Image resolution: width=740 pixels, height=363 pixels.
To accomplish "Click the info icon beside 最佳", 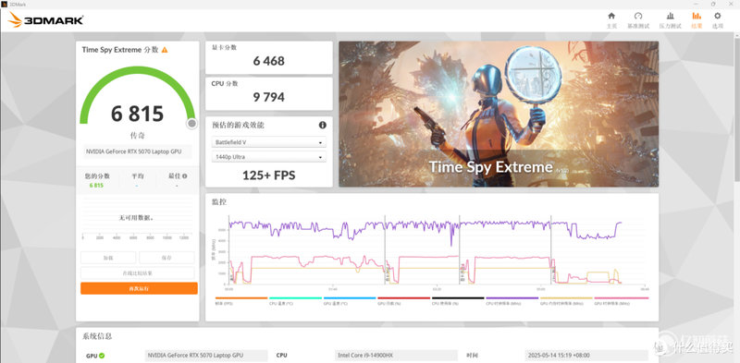I will pos(184,175).
